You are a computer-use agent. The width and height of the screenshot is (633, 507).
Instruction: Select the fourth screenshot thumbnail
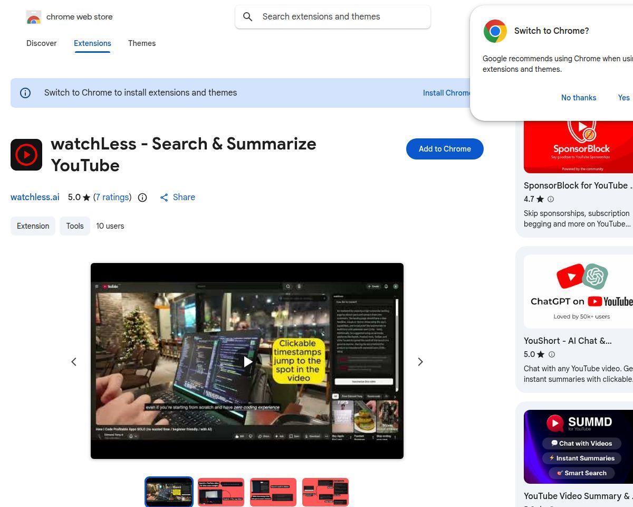tap(325, 492)
